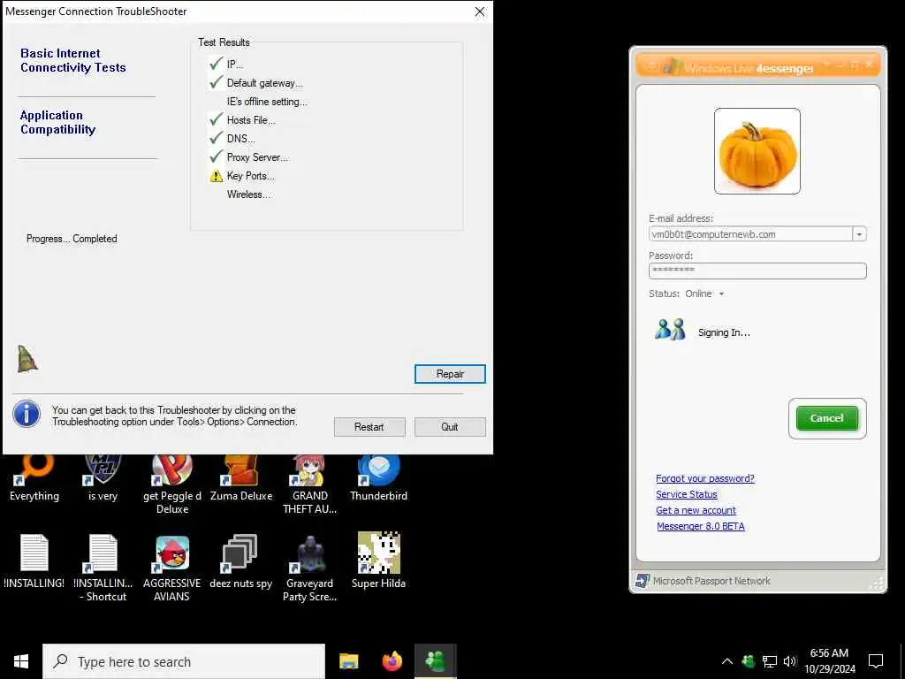
Task: Cancel the Messenger sign-in
Action: [826, 418]
